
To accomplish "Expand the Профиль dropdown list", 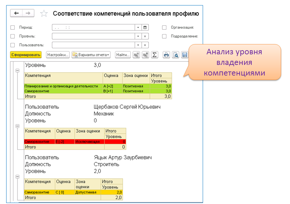I will [x=138, y=36].
